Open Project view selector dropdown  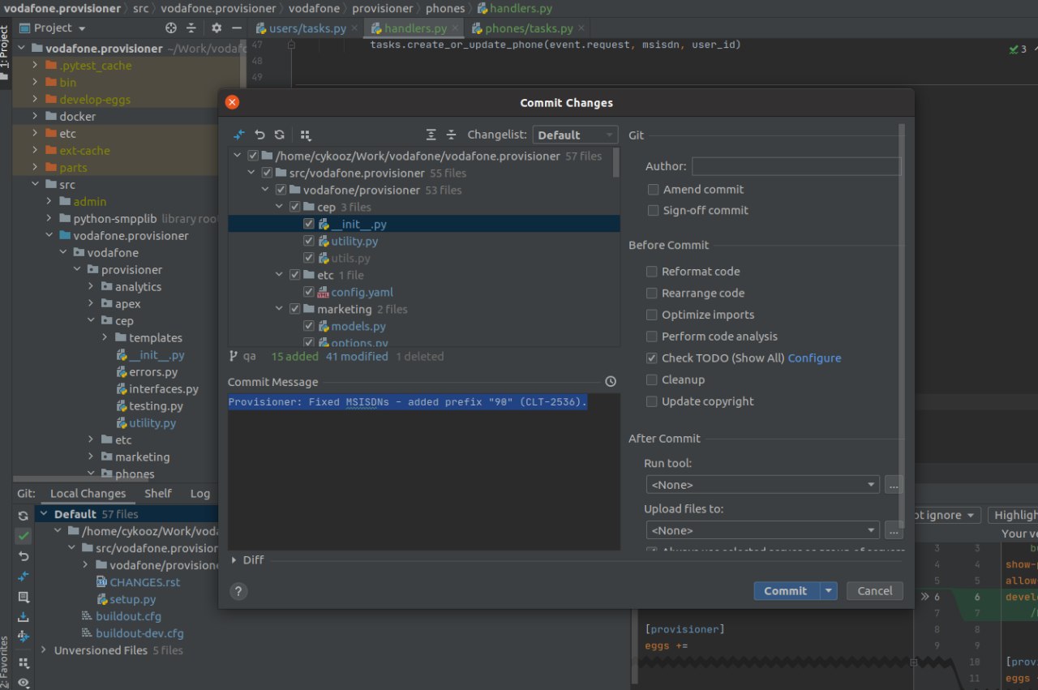click(52, 28)
